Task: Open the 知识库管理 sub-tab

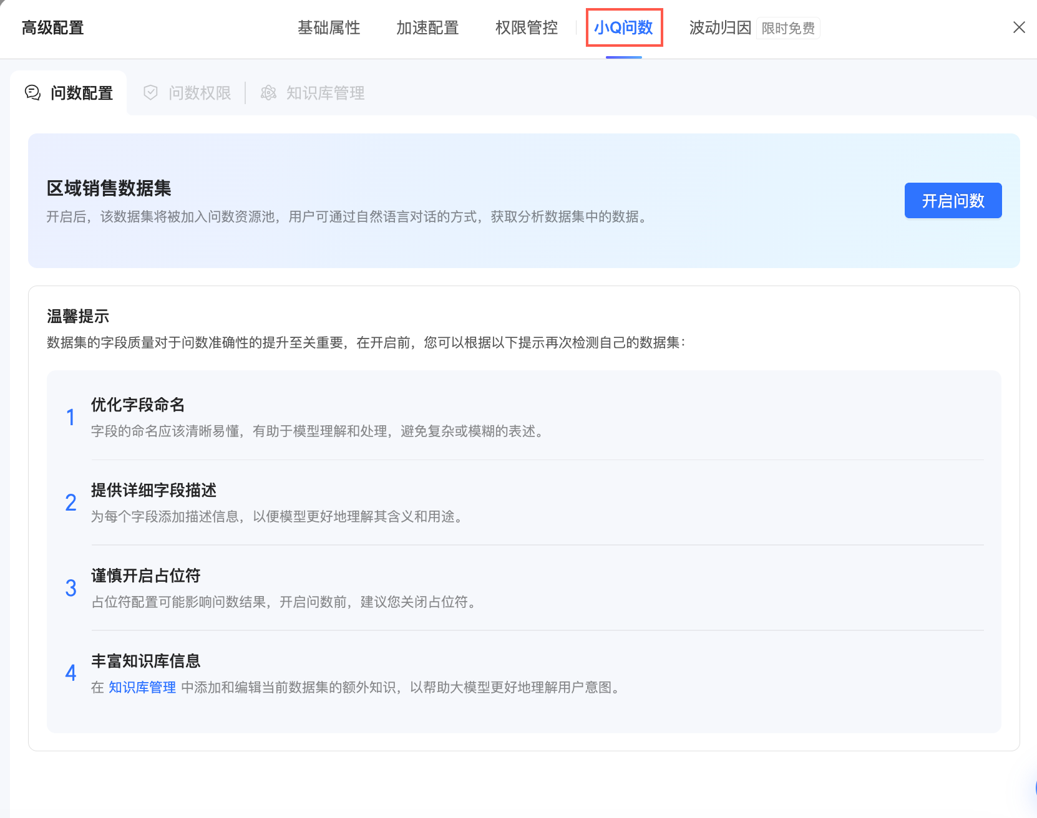Action: tap(313, 93)
